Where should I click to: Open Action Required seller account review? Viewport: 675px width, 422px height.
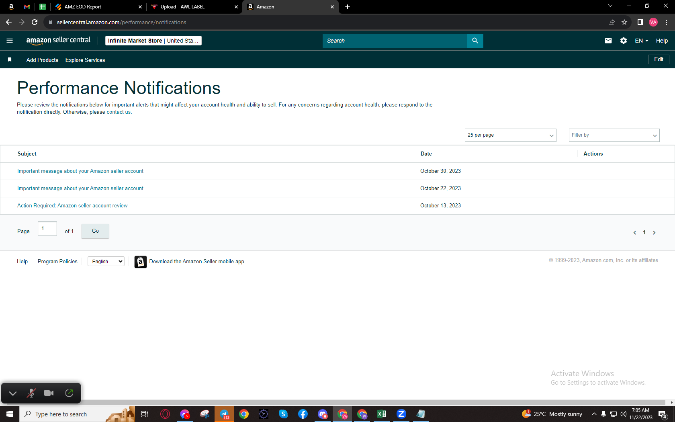[x=72, y=206]
